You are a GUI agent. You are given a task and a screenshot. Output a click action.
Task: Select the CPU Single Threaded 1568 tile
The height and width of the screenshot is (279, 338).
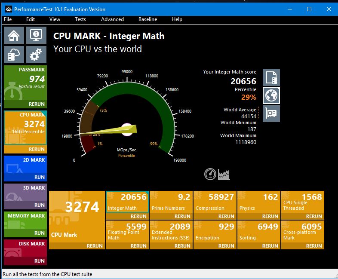(303, 202)
